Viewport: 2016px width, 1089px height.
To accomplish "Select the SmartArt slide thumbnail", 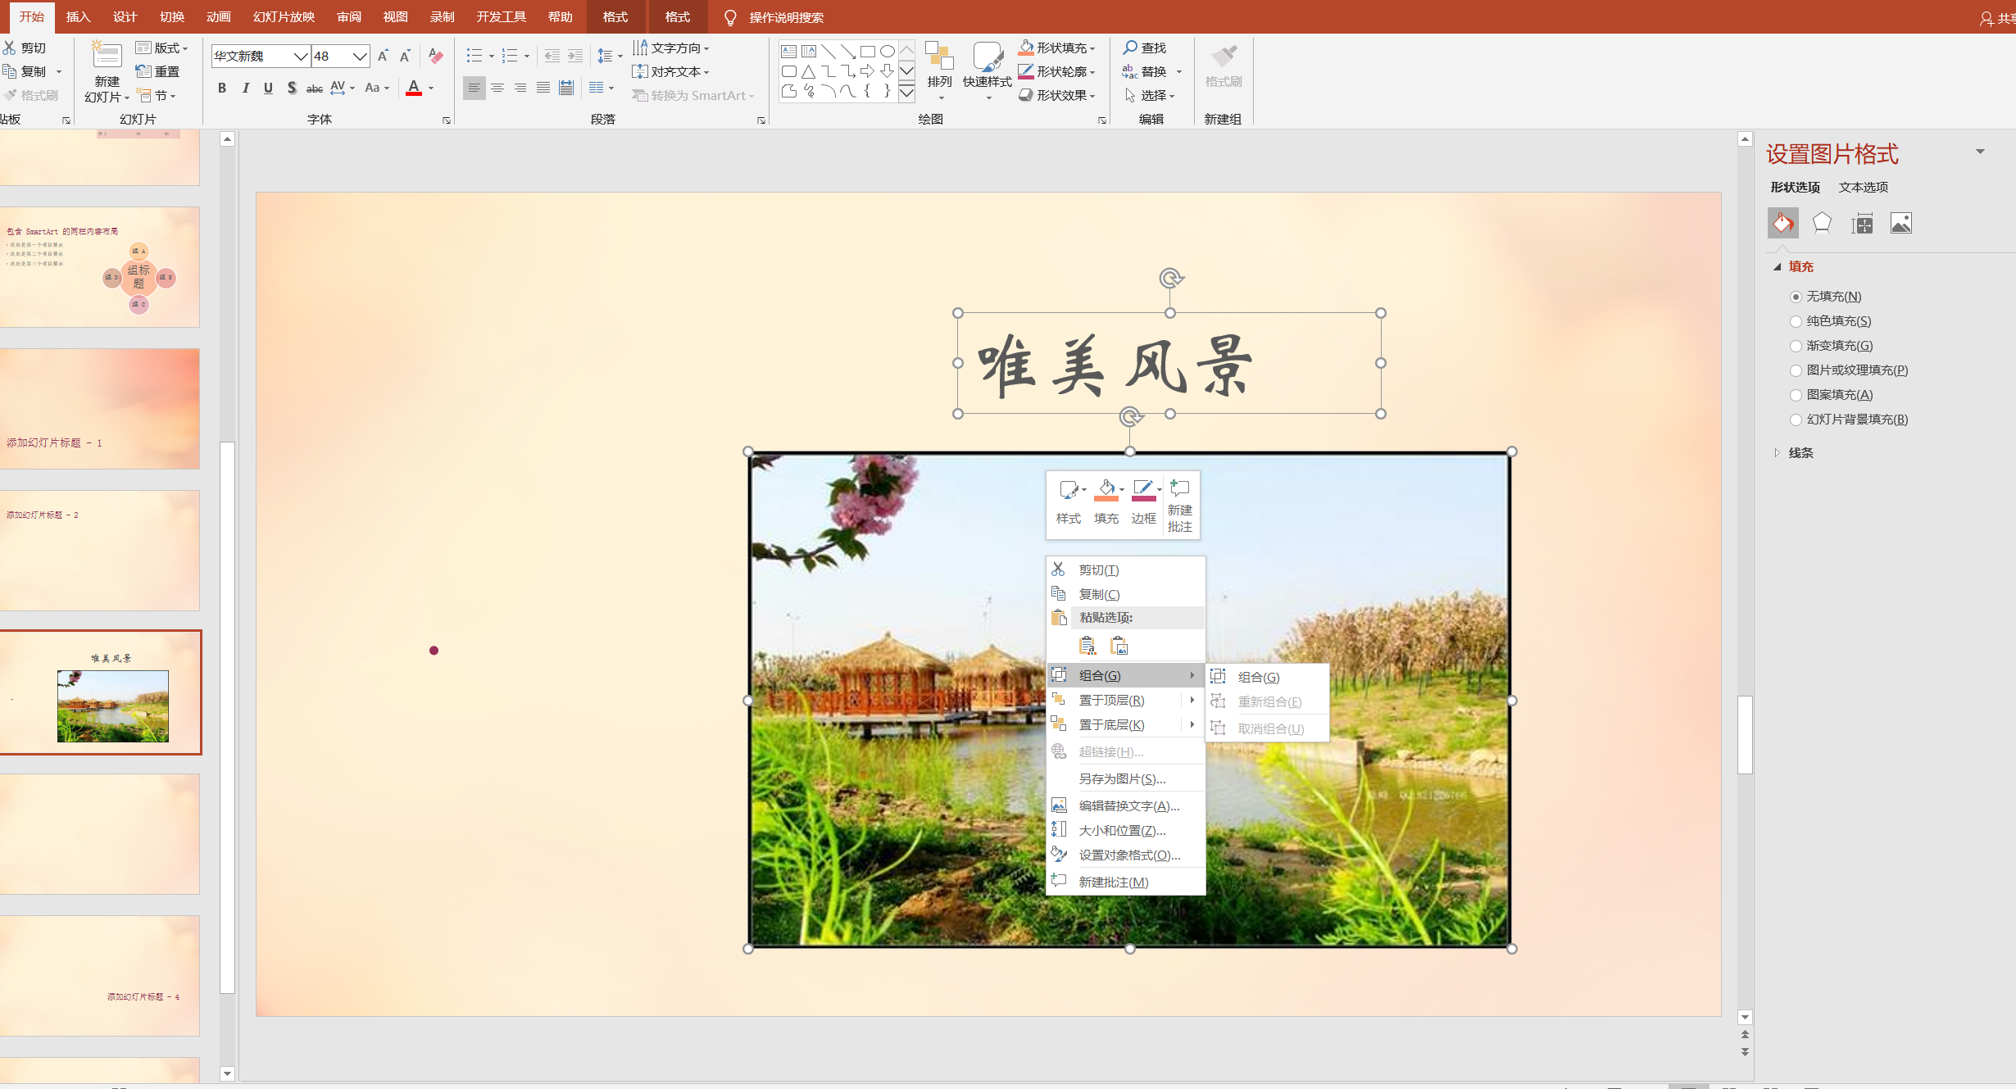I will [100, 267].
